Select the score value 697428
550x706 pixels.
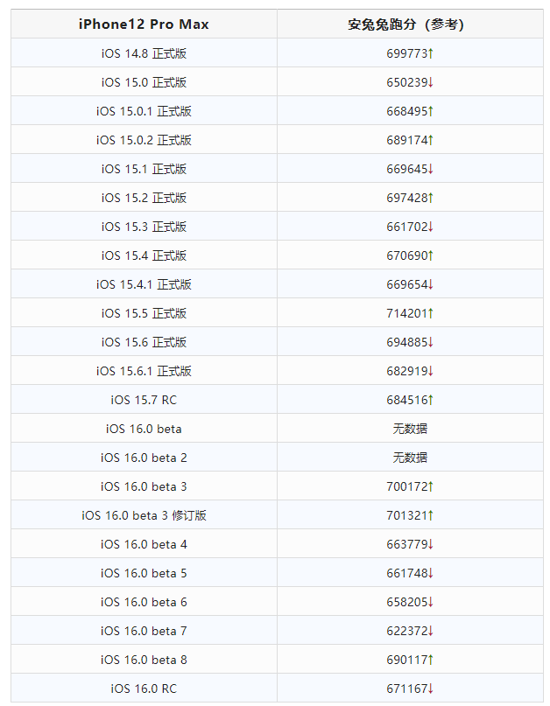[x=406, y=198]
